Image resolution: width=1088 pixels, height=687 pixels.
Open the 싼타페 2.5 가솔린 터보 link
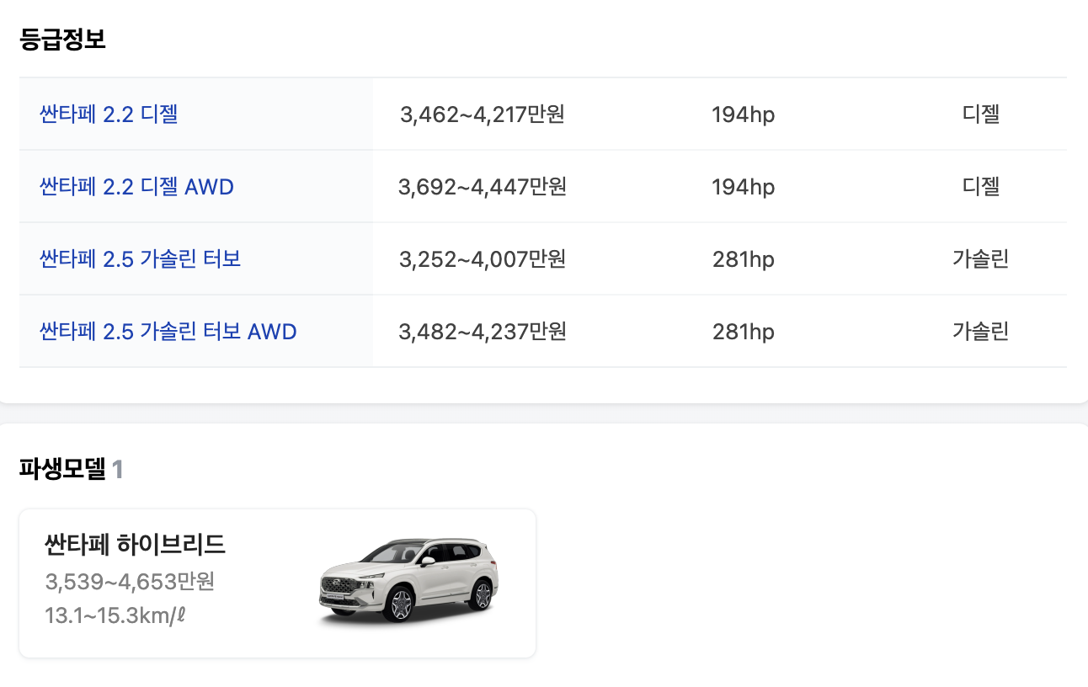[141, 258]
